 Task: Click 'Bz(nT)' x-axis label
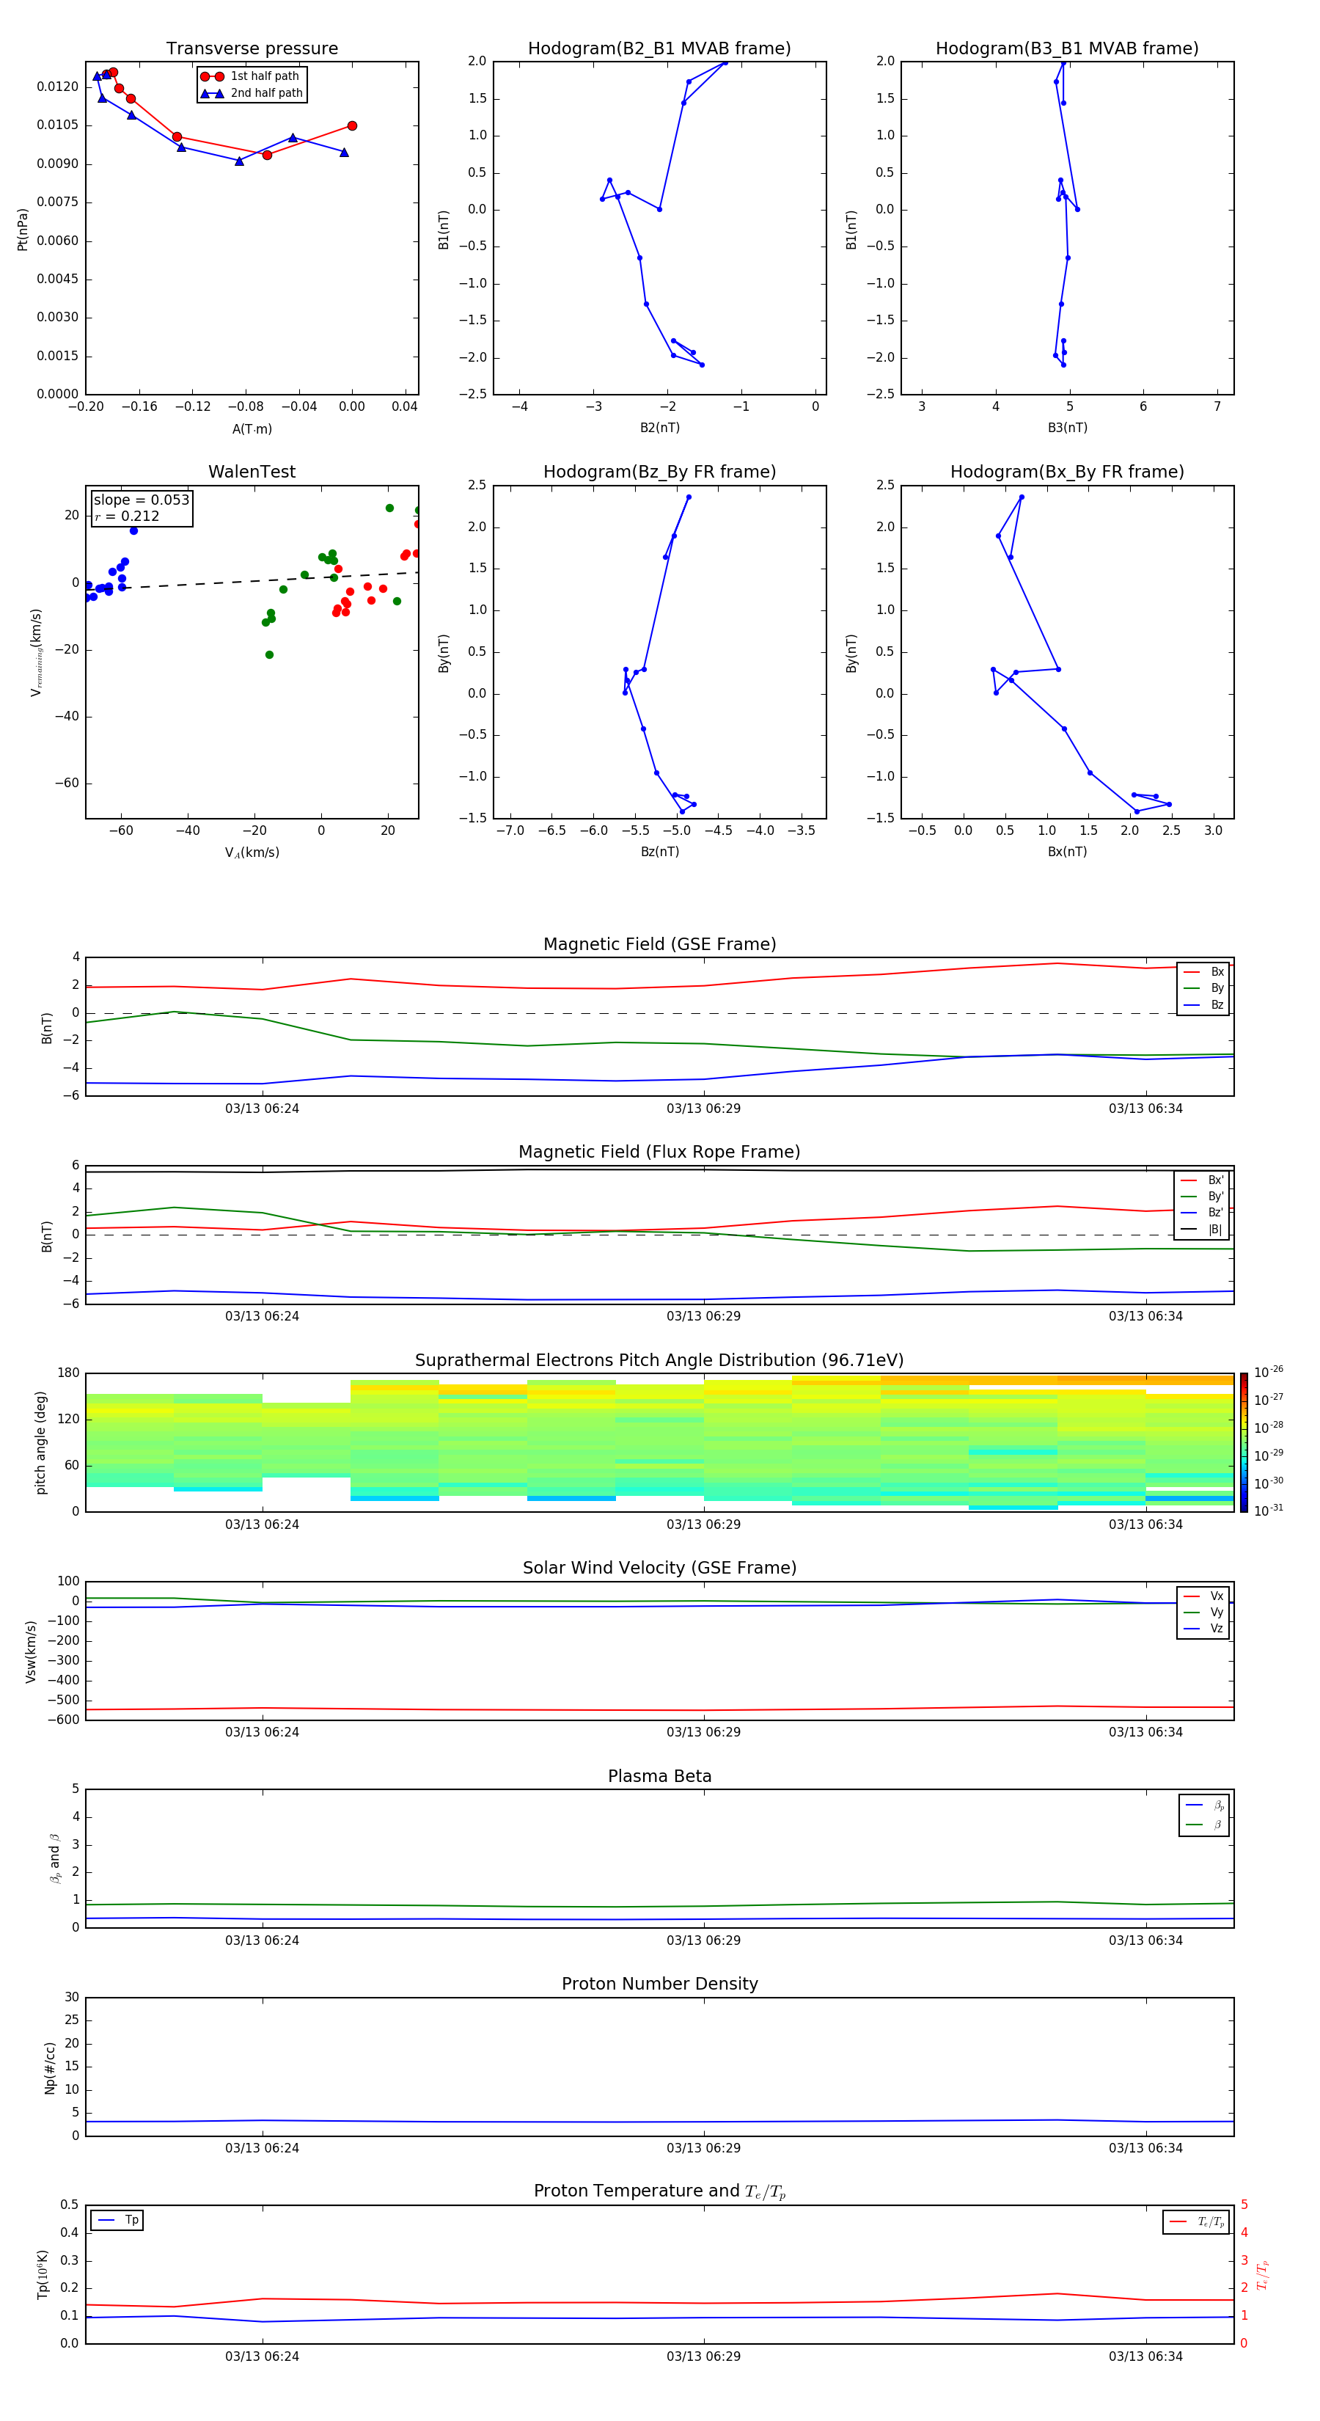point(659,852)
